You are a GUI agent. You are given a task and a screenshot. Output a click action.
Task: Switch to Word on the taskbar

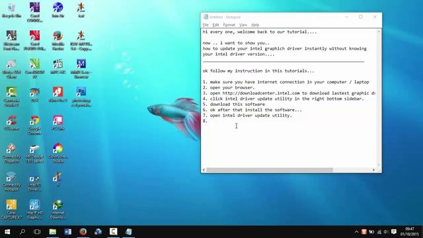[67, 232]
